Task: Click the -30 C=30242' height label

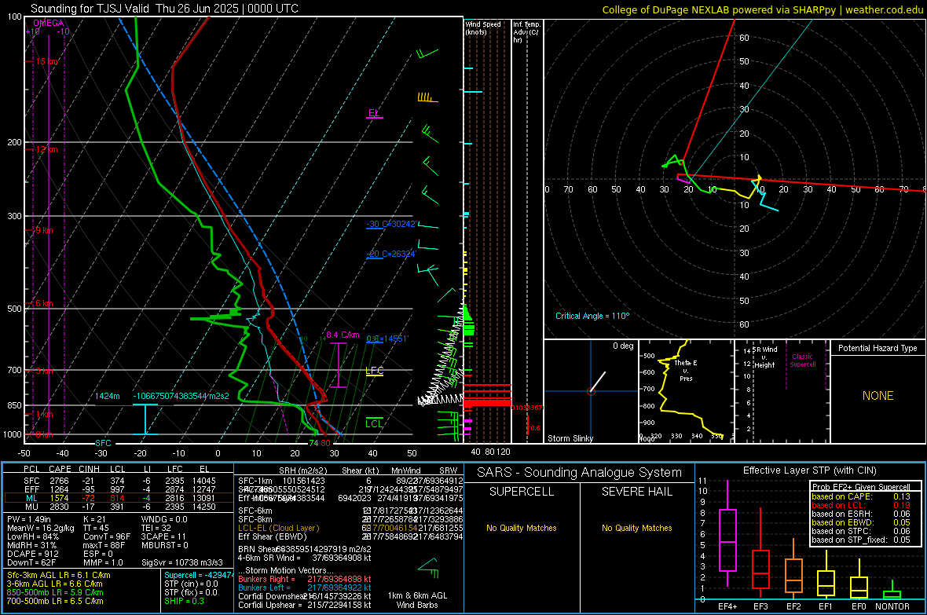Action: 392,224
